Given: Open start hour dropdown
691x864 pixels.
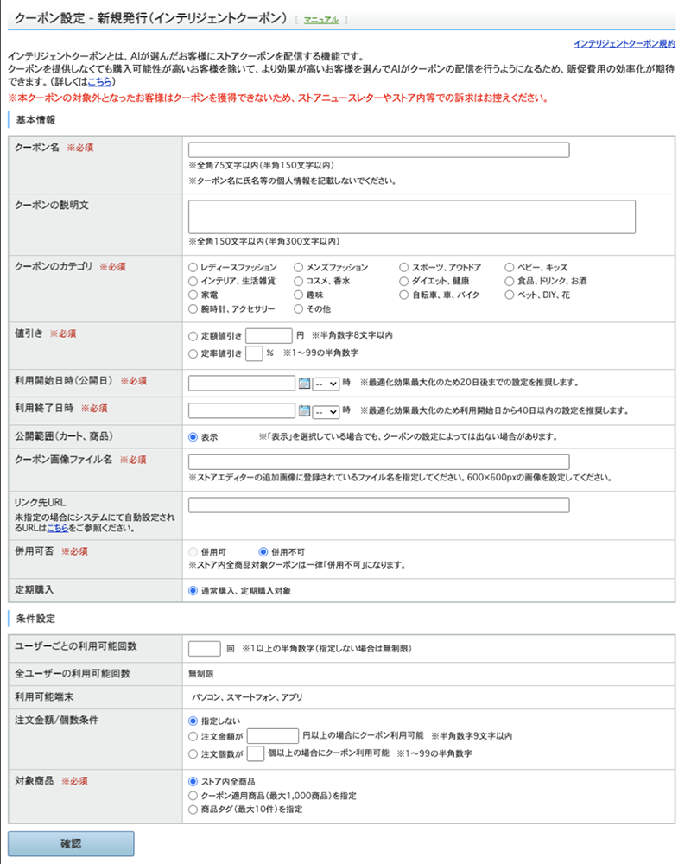Looking at the screenshot, I should pyautogui.click(x=326, y=384).
